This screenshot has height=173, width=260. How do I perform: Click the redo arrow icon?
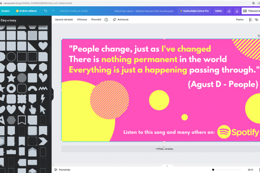[x=53, y=11]
